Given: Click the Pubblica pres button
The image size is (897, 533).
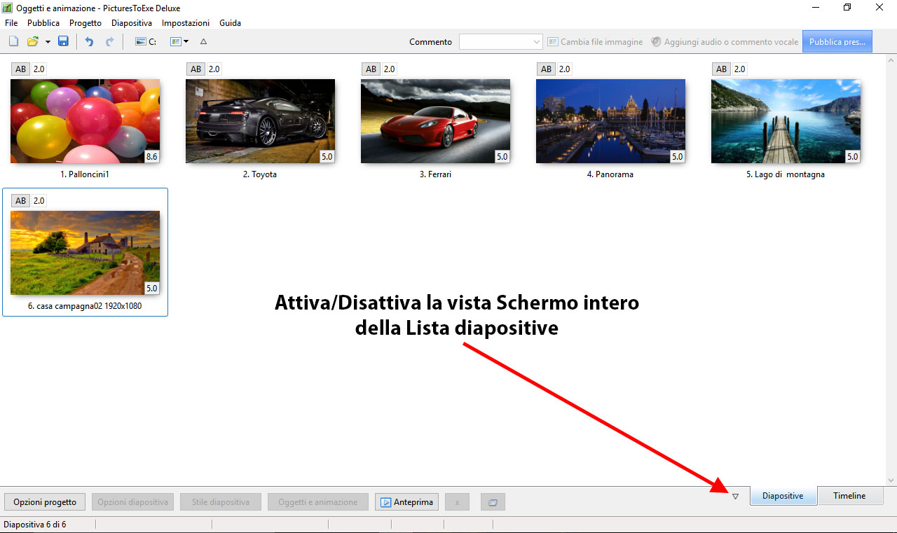Looking at the screenshot, I should [x=837, y=41].
